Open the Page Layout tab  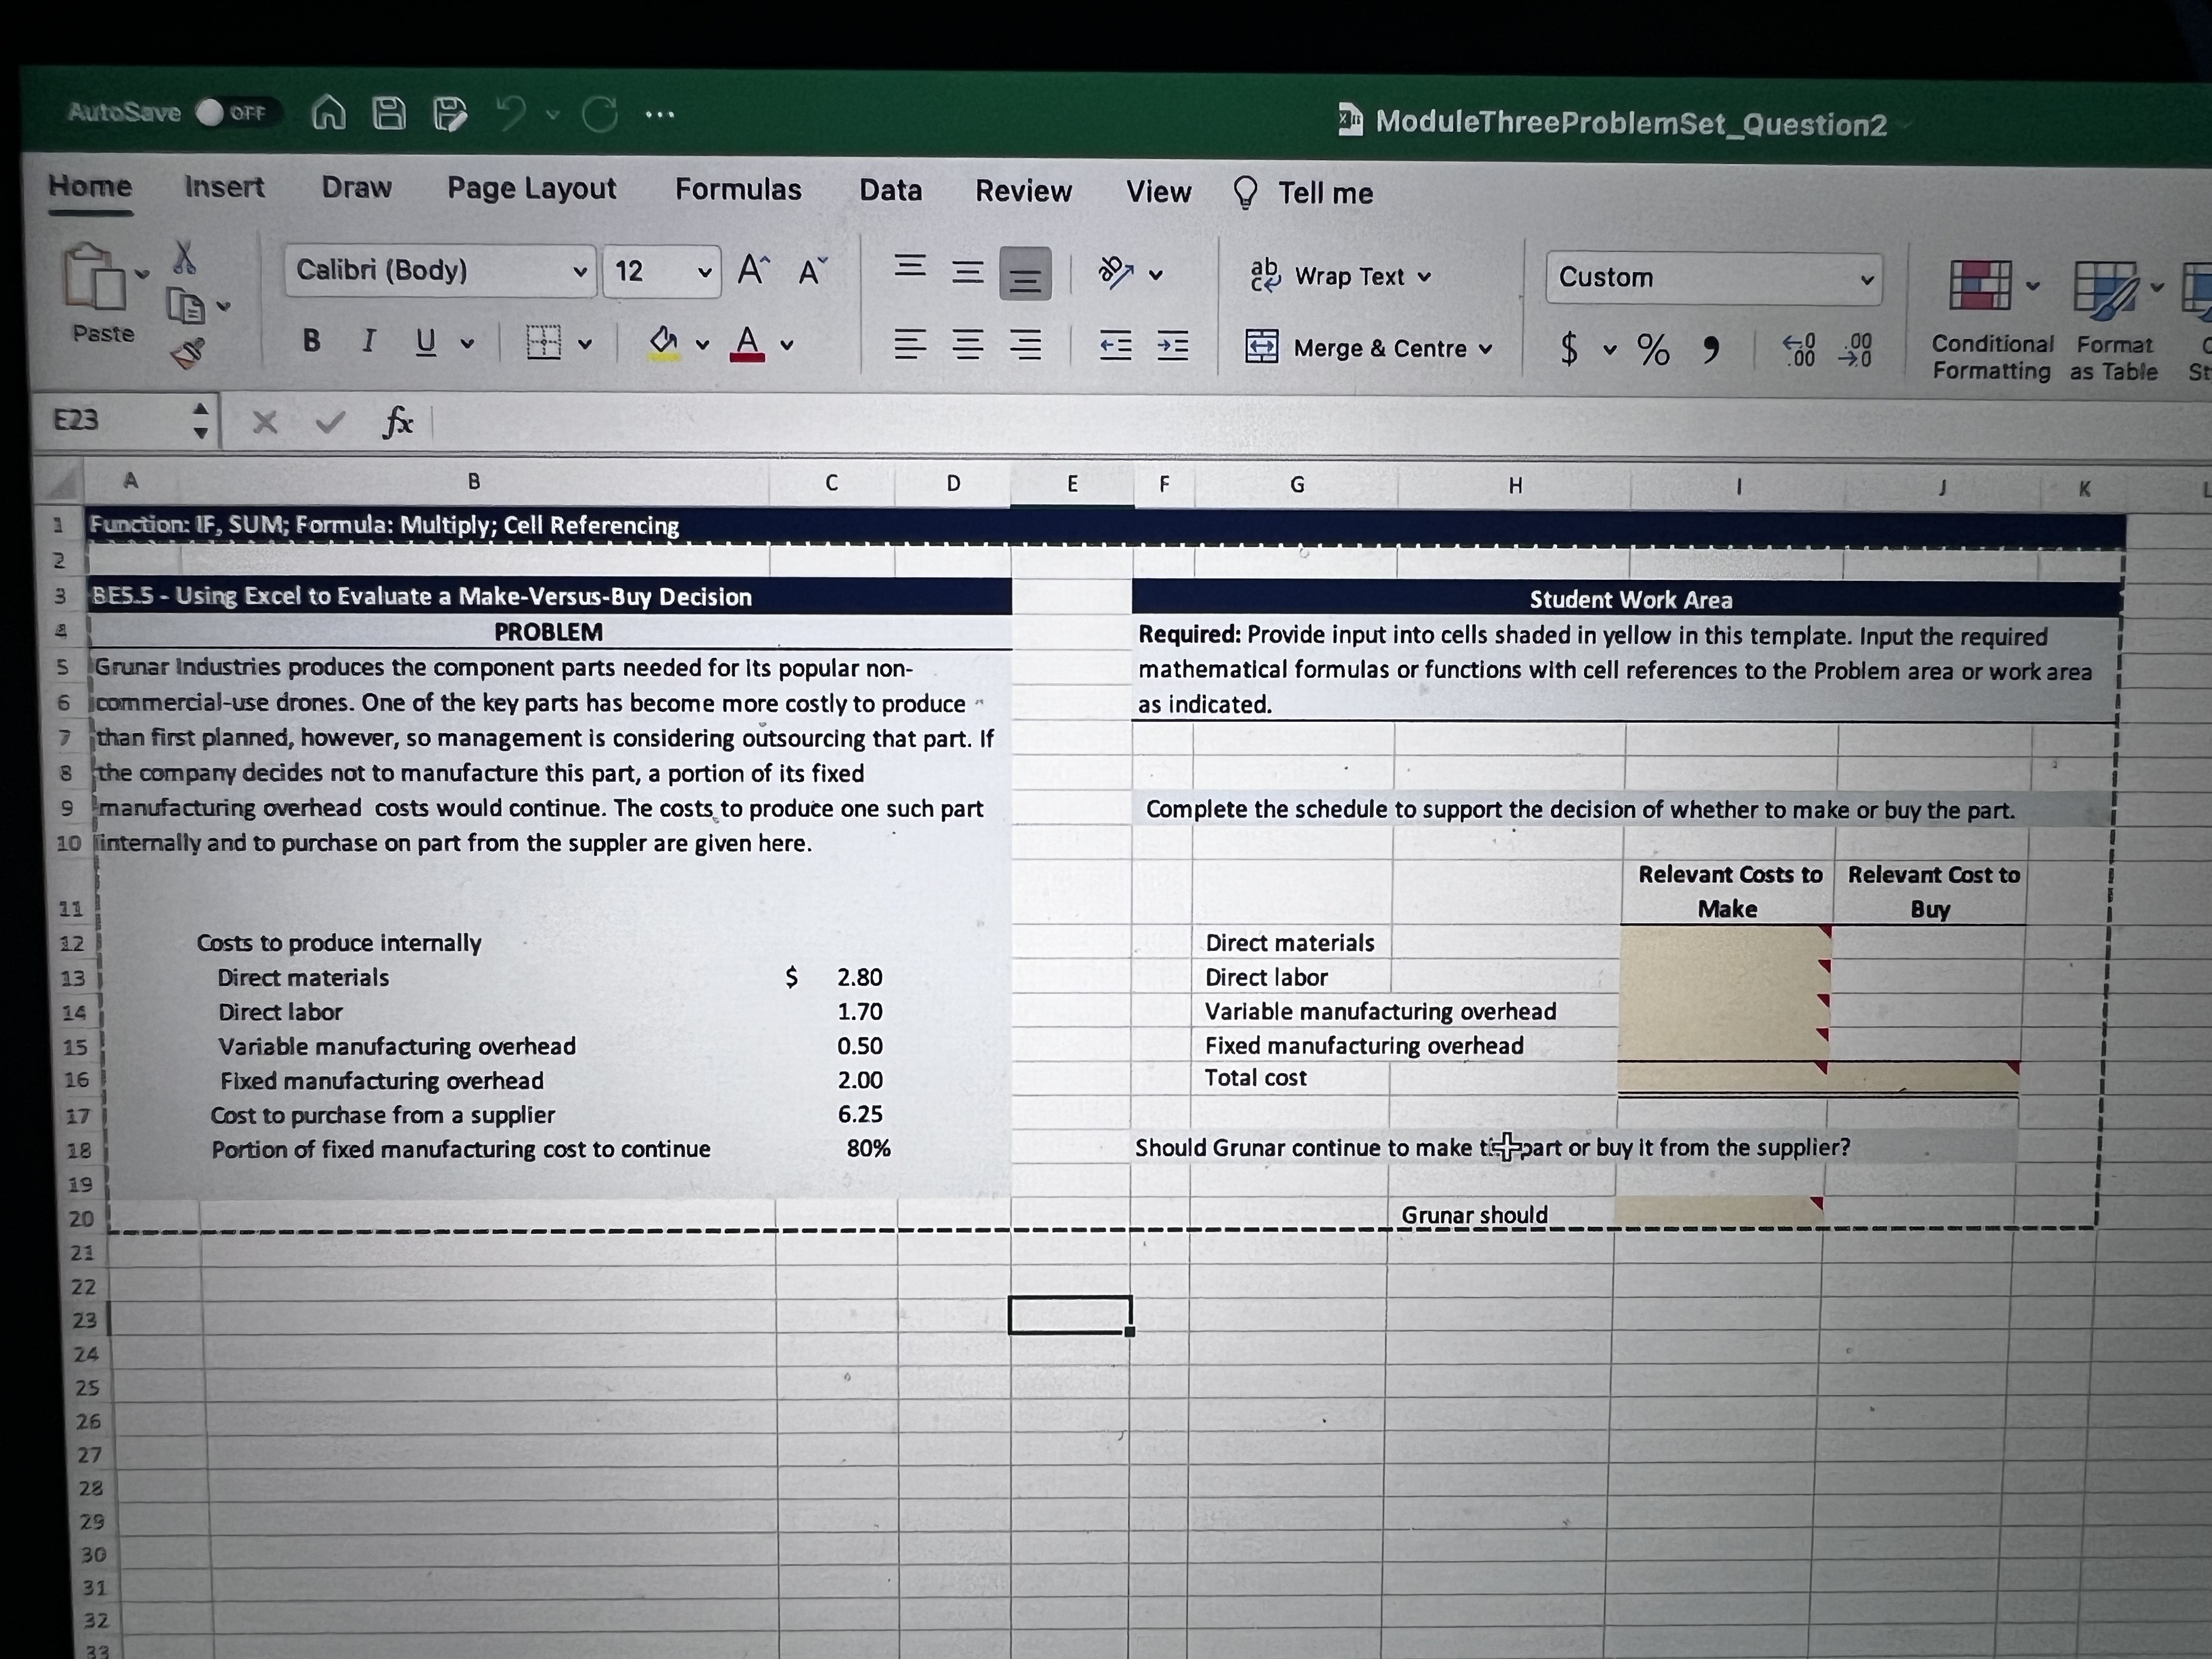(x=531, y=188)
